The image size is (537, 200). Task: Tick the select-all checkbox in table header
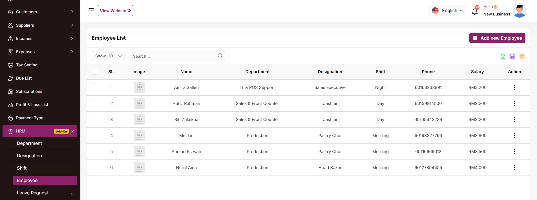94,72
